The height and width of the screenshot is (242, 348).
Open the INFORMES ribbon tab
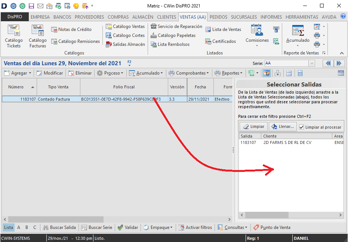click(x=271, y=17)
